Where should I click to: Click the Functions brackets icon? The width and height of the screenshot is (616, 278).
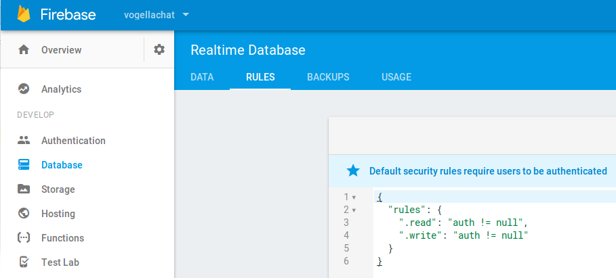coord(24,237)
